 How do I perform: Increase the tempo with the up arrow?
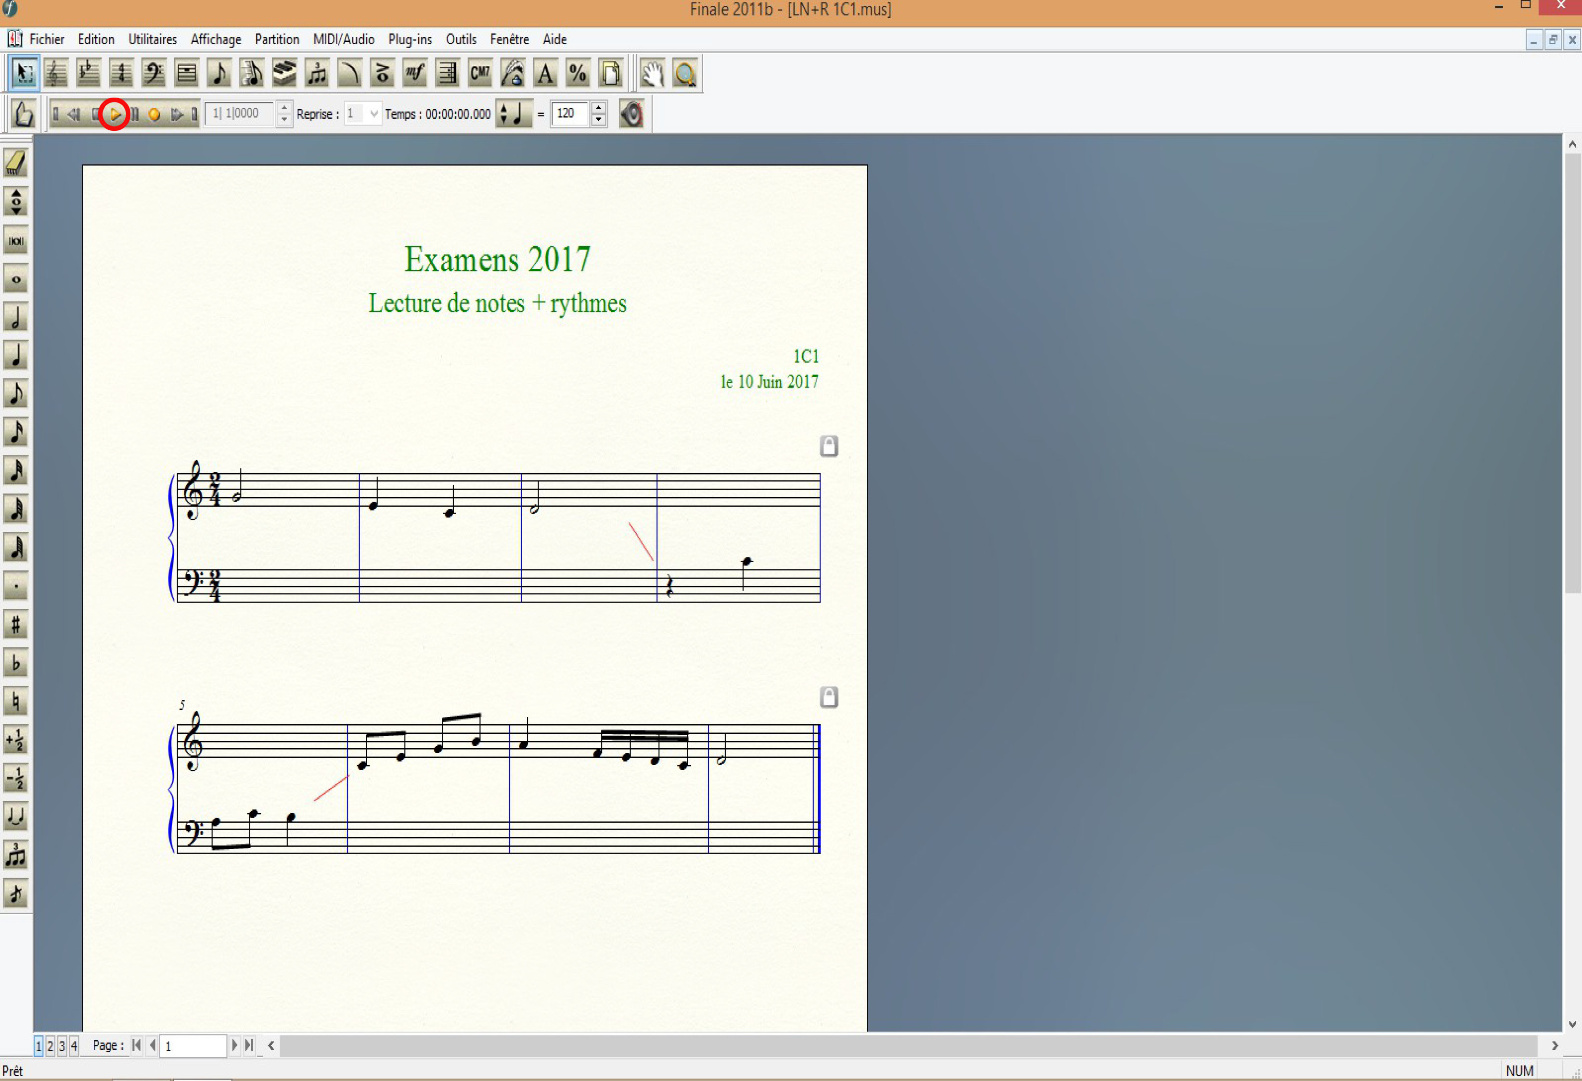(x=598, y=108)
